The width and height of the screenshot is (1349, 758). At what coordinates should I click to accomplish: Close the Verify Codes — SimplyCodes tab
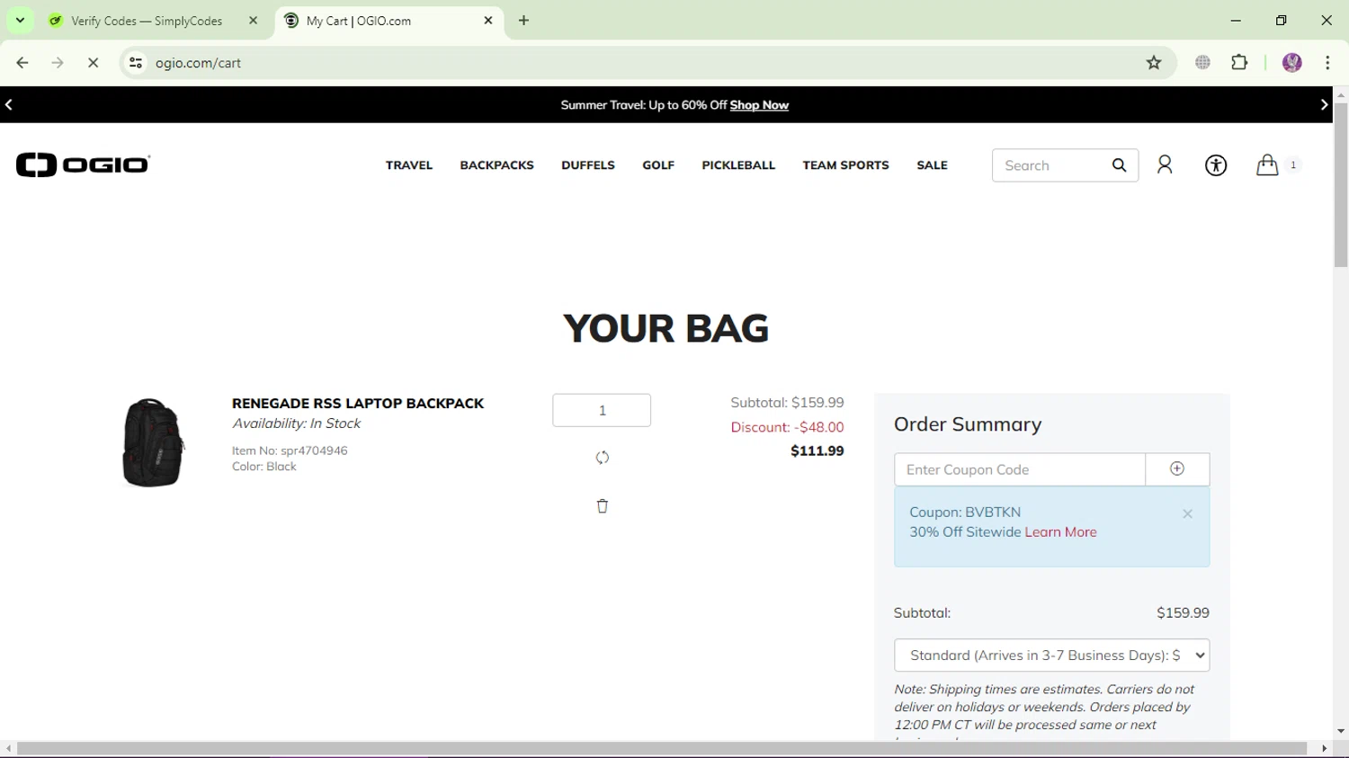pos(254,21)
